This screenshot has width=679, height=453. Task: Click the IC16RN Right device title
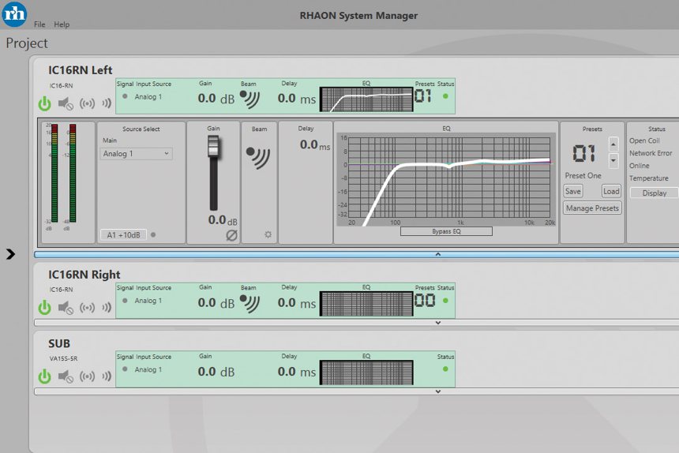pos(84,275)
